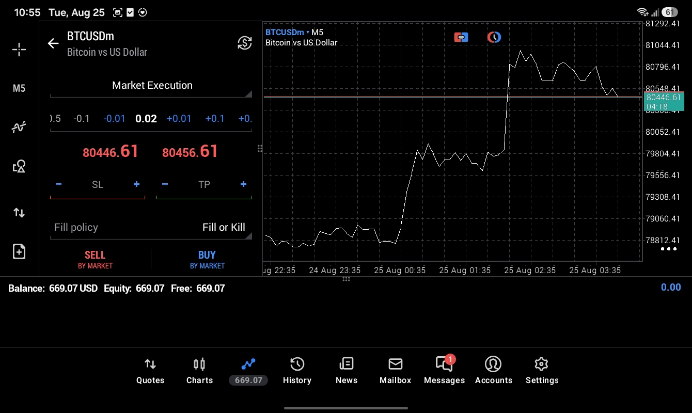Open the News section
Viewport: 692px width, 413px height.
tap(347, 371)
